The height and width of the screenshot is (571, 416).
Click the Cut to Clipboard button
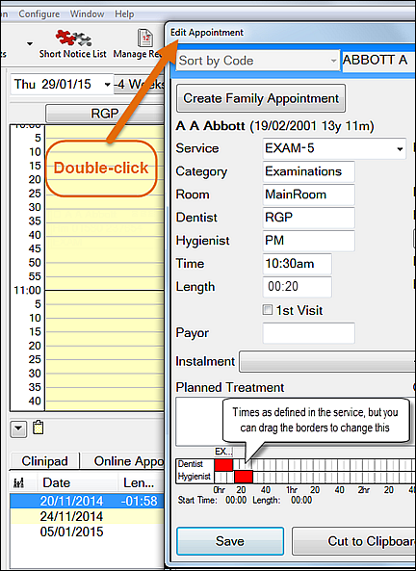point(353,541)
